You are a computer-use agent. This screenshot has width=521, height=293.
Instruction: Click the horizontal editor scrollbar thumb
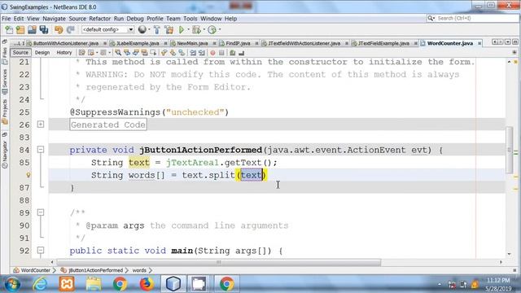(x=219, y=262)
